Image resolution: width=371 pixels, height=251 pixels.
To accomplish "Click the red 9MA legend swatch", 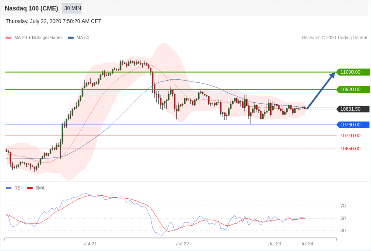I will [x=30, y=188].
